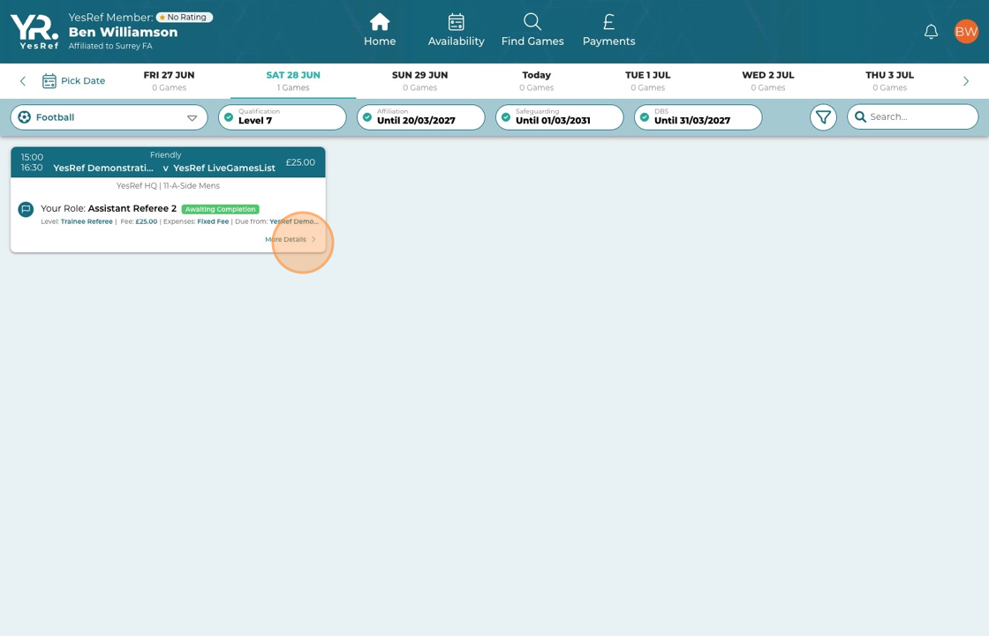This screenshot has height=636, width=989.
Task: Go to Home via house icon
Action: coord(380,22)
